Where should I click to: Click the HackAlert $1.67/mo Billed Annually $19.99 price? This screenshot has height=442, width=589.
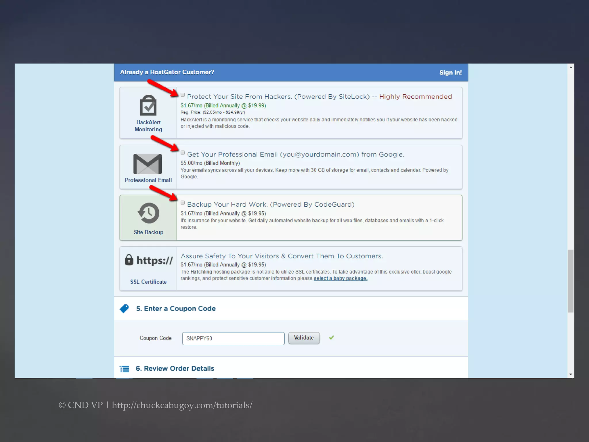223,106
